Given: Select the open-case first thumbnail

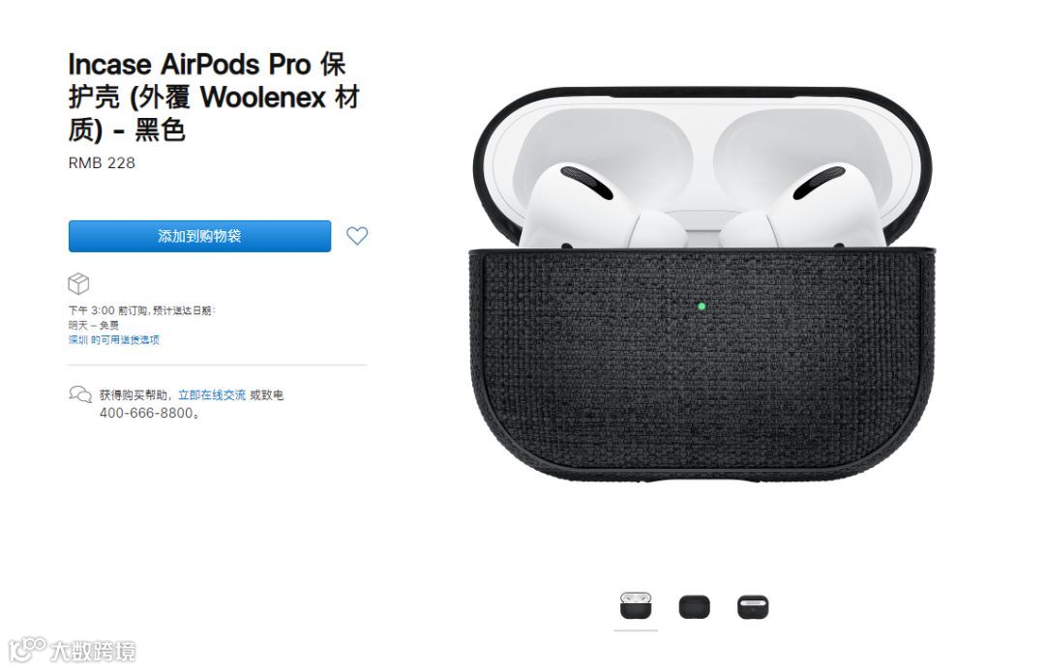Looking at the screenshot, I should tap(636, 606).
